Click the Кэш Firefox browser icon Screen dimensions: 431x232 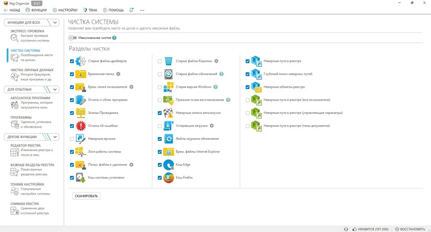click(x=169, y=178)
